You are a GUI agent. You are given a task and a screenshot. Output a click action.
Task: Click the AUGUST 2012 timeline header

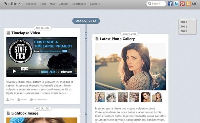click(x=86, y=21)
